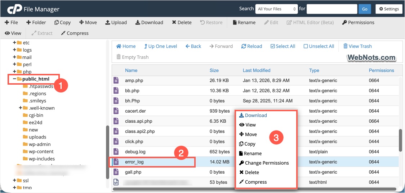
Task: Open the .htpasswds folder
Action: coord(38,86)
